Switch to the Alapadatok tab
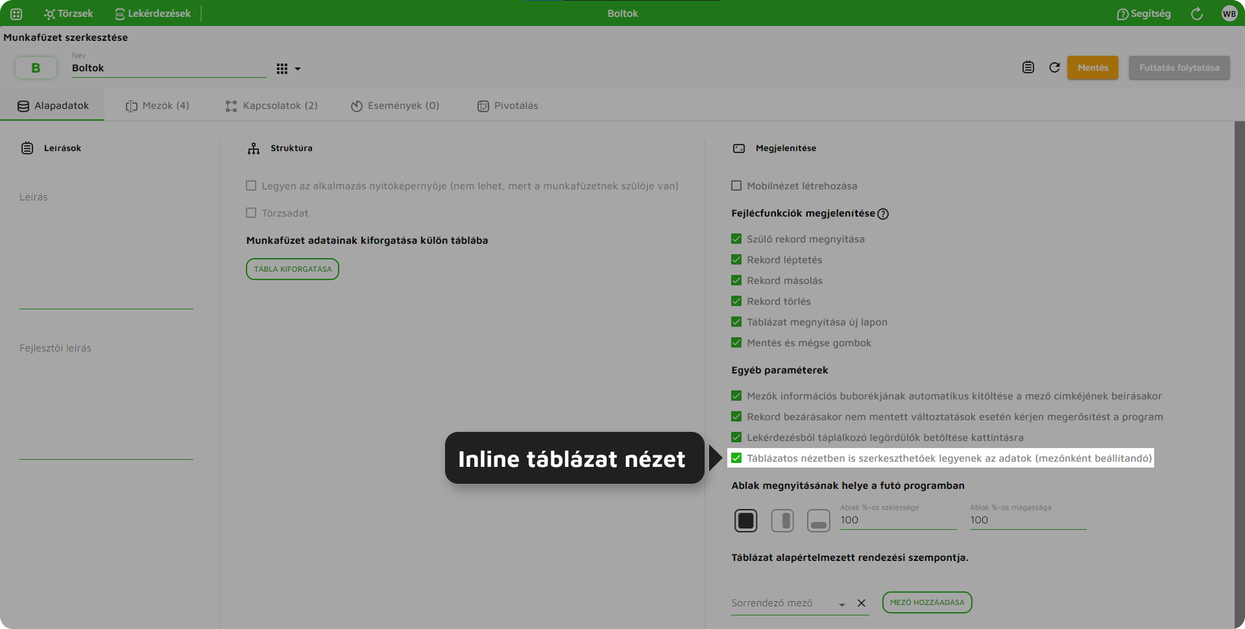 tap(53, 106)
